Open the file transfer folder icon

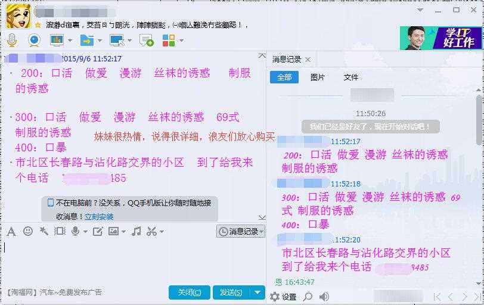(87, 40)
